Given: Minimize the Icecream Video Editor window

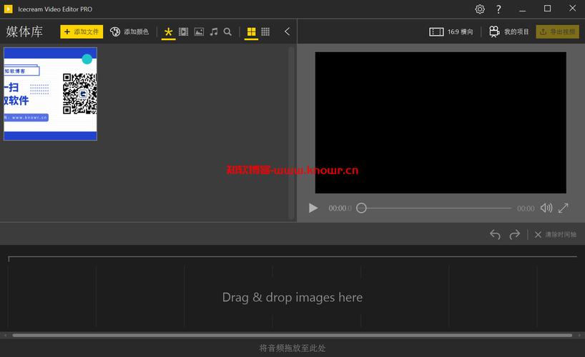Looking at the screenshot, I should coord(522,9).
